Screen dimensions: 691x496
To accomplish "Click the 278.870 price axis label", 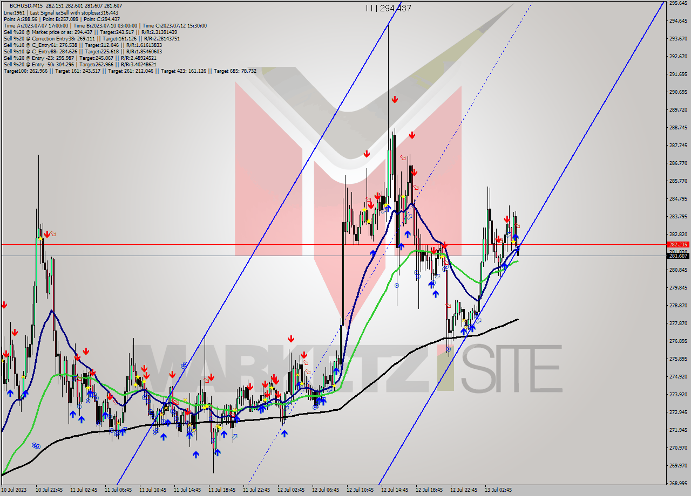I will click(679, 306).
